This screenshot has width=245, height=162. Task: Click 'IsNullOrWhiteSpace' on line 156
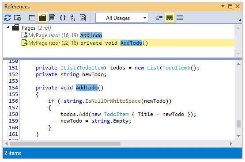click(113, 101)
